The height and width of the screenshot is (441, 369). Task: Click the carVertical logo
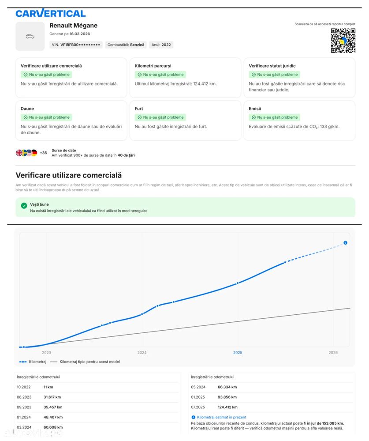pos(51,13)
